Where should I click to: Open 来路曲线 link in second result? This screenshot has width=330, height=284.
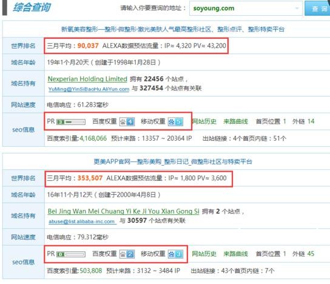tap(236, 254)
